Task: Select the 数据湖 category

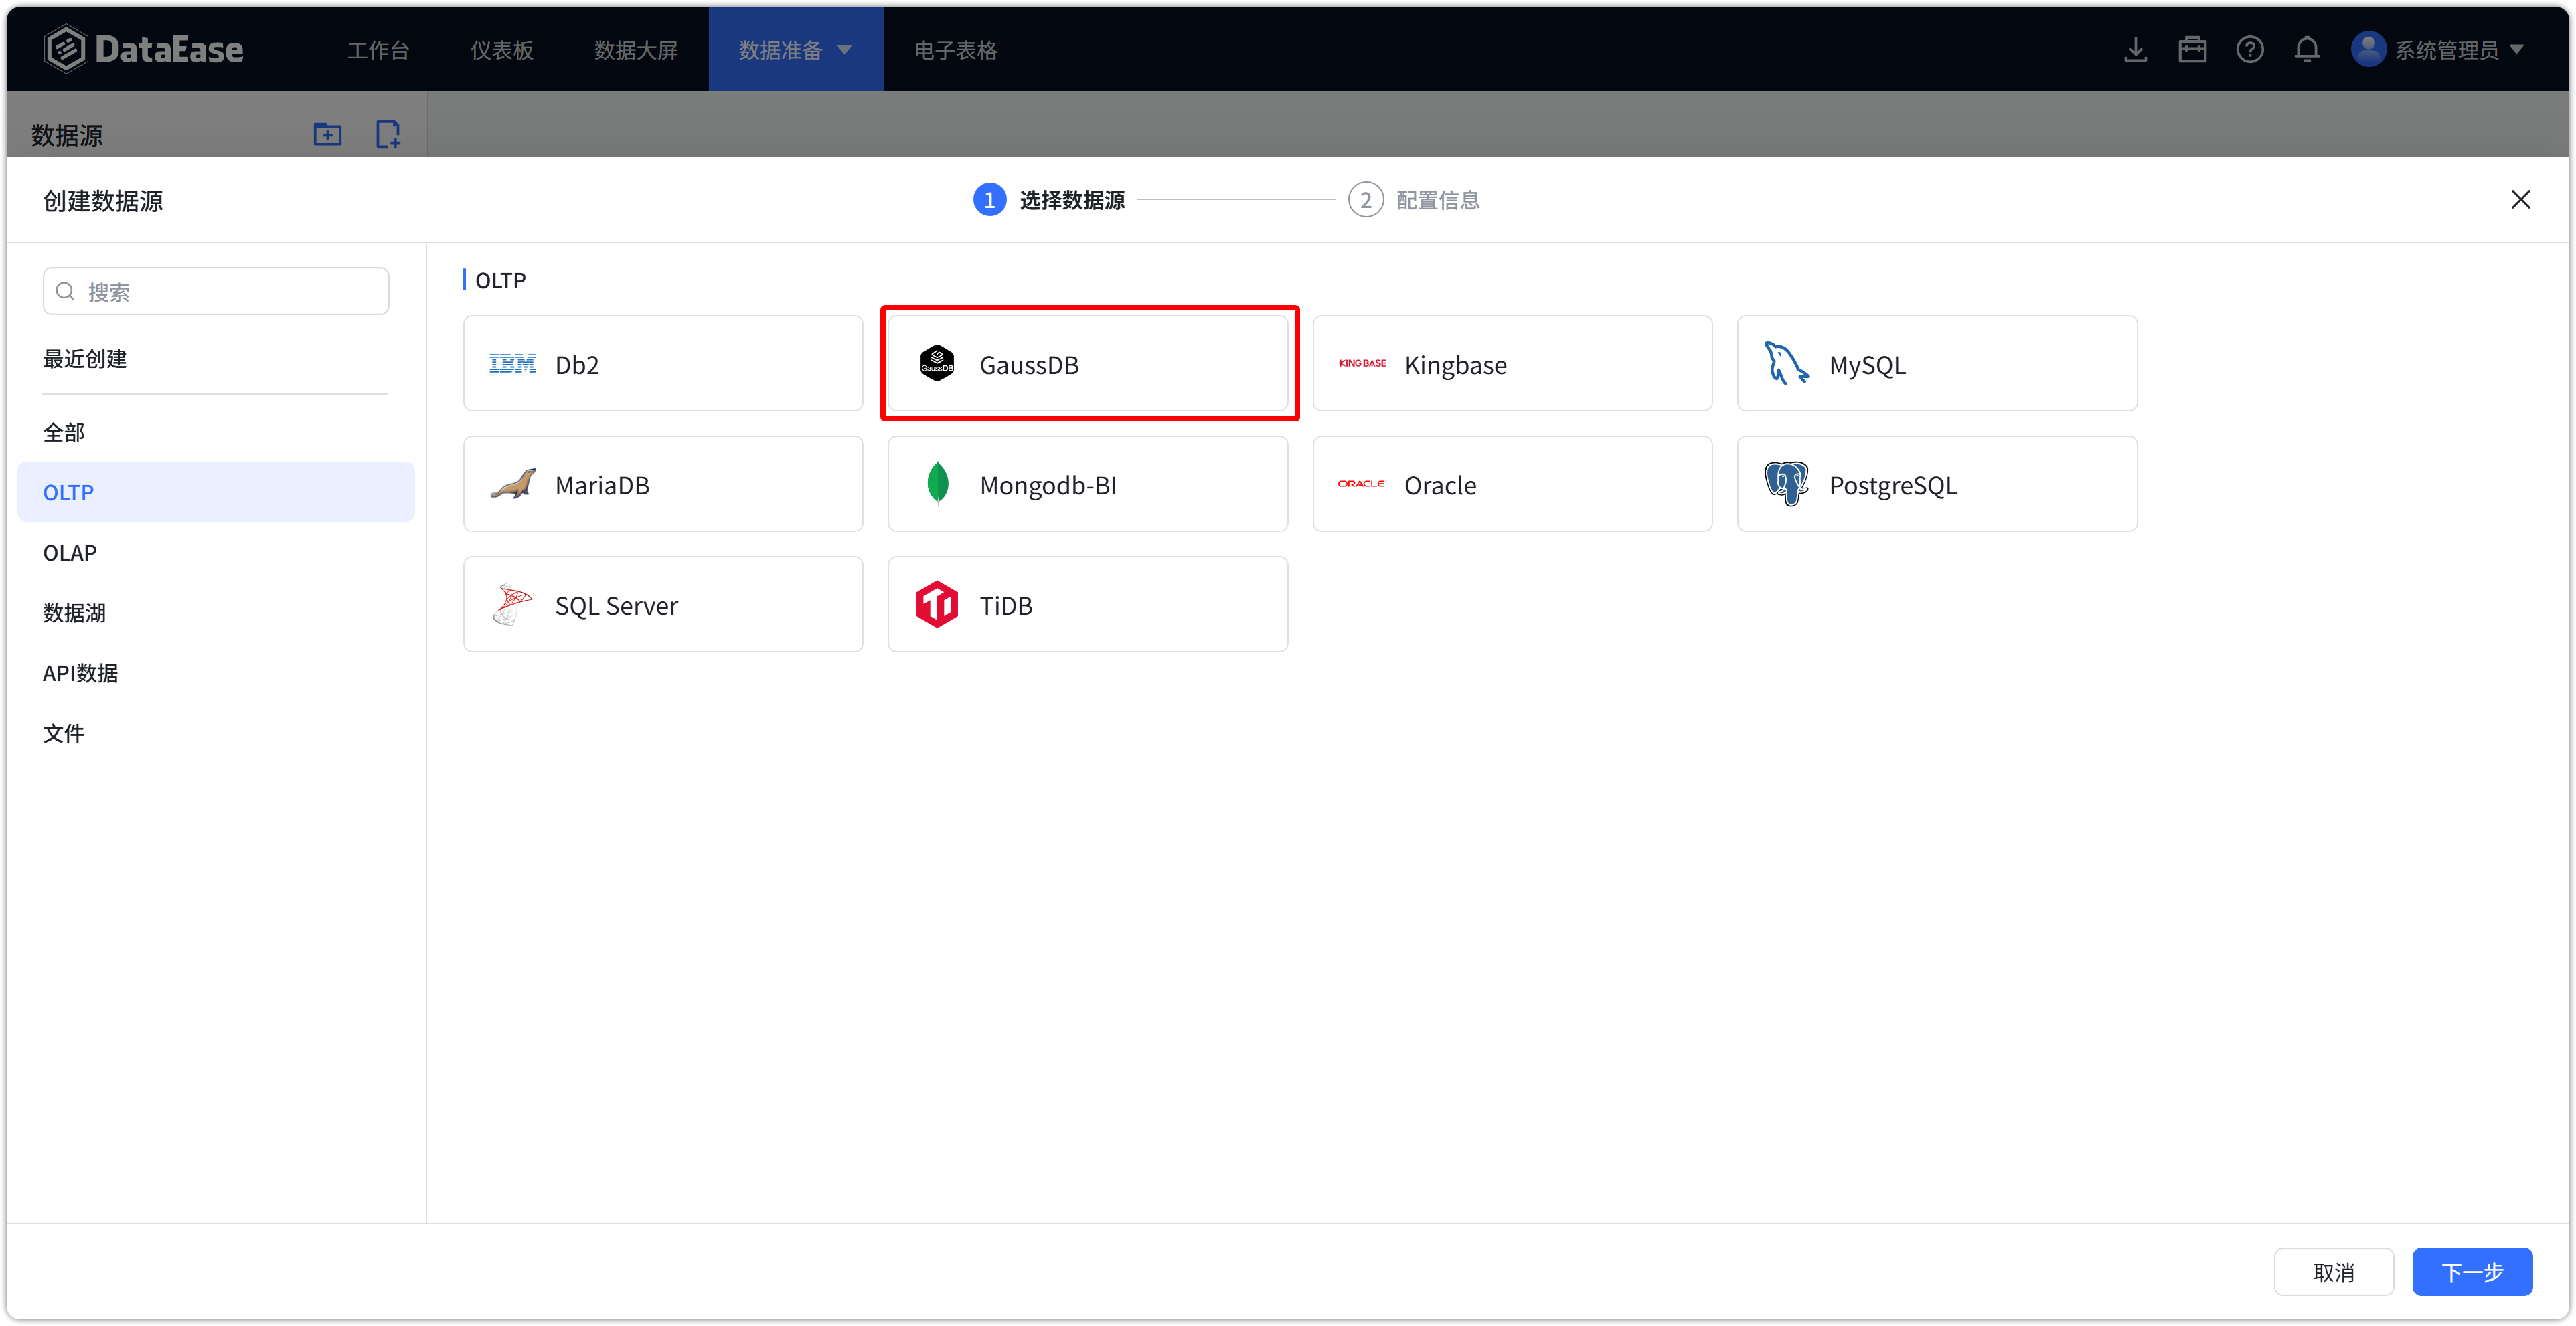Action: point(216,613)
